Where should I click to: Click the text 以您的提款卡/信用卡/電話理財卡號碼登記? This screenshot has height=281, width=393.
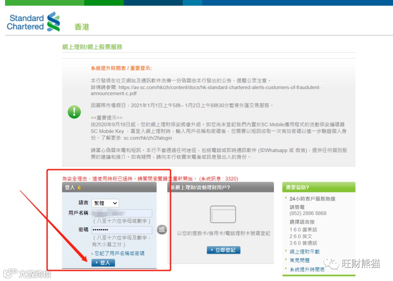click(x=223, y=233)
